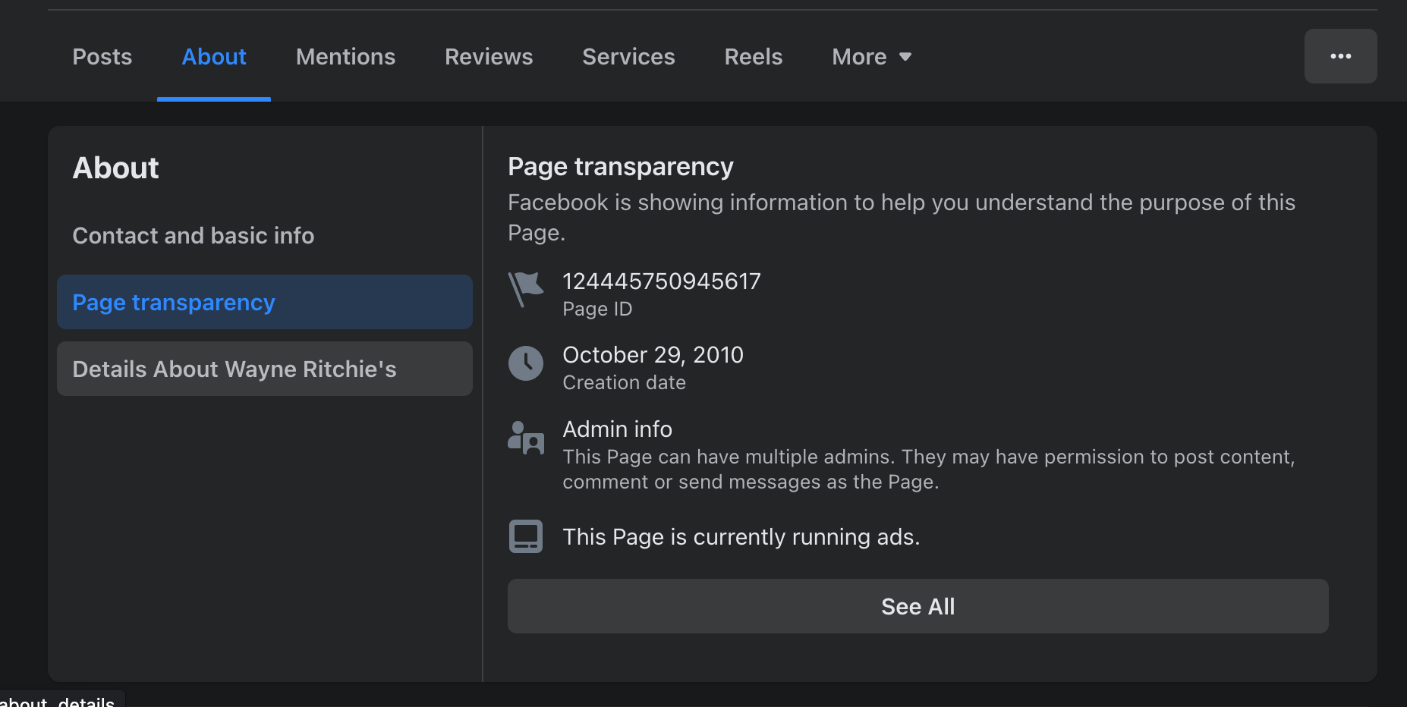The image size is (1407, 707).
Task: Click the flag icon beside Page ID
Action: click(x=525, y=289)
